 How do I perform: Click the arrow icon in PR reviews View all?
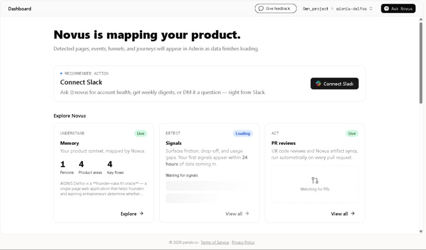(x=353, y=214)
